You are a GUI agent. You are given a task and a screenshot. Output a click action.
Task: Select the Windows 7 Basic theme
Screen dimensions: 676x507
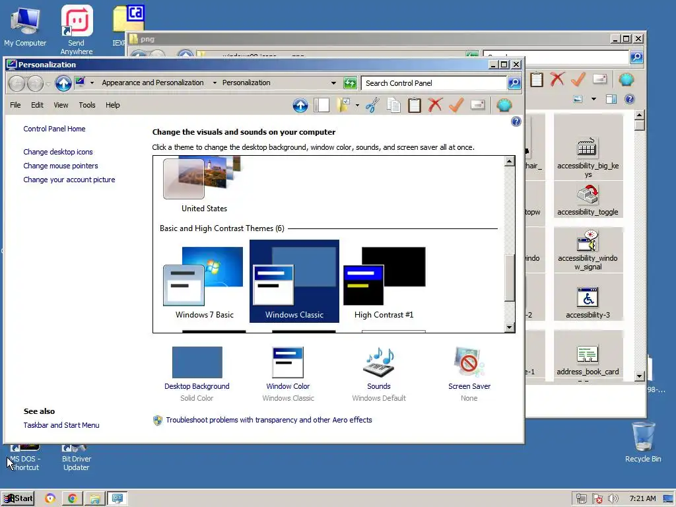(x=205, y=283)
